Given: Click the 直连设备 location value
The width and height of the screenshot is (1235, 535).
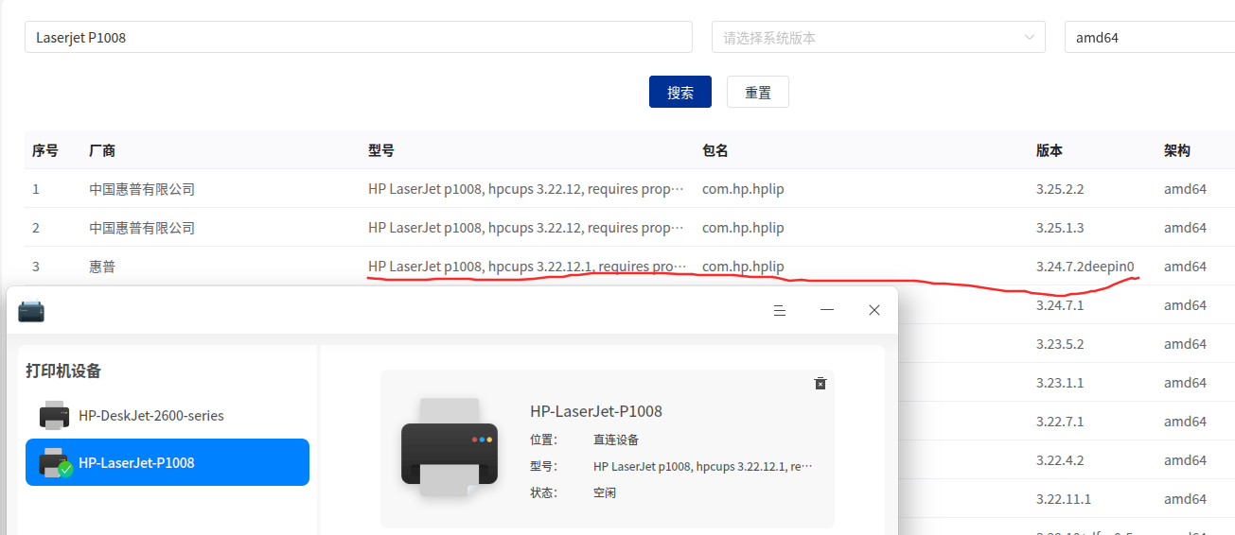Looking at the screenshot, I should 616,440.
